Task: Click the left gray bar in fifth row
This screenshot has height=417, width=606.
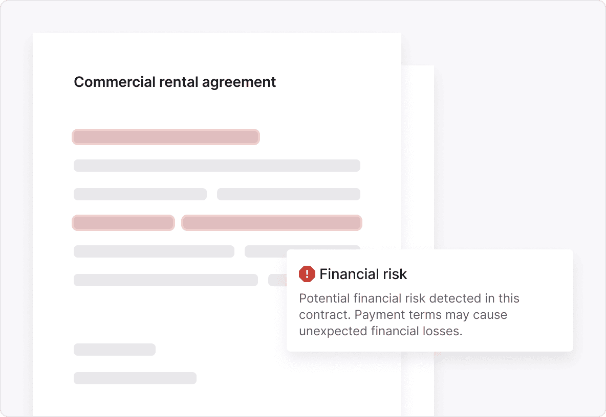Action: tap(154, 251)
